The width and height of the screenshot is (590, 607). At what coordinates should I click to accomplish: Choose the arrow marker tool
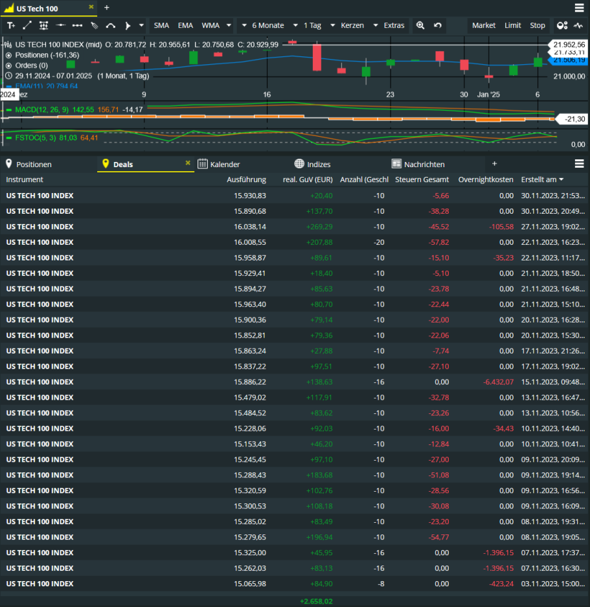click(x=128, y=25)
